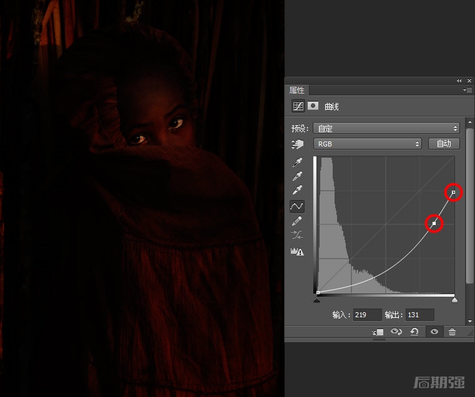The height and width of the screenshot is (397, 475).
Task: Pick the gray point eyedropper
Action: (297, 176)
